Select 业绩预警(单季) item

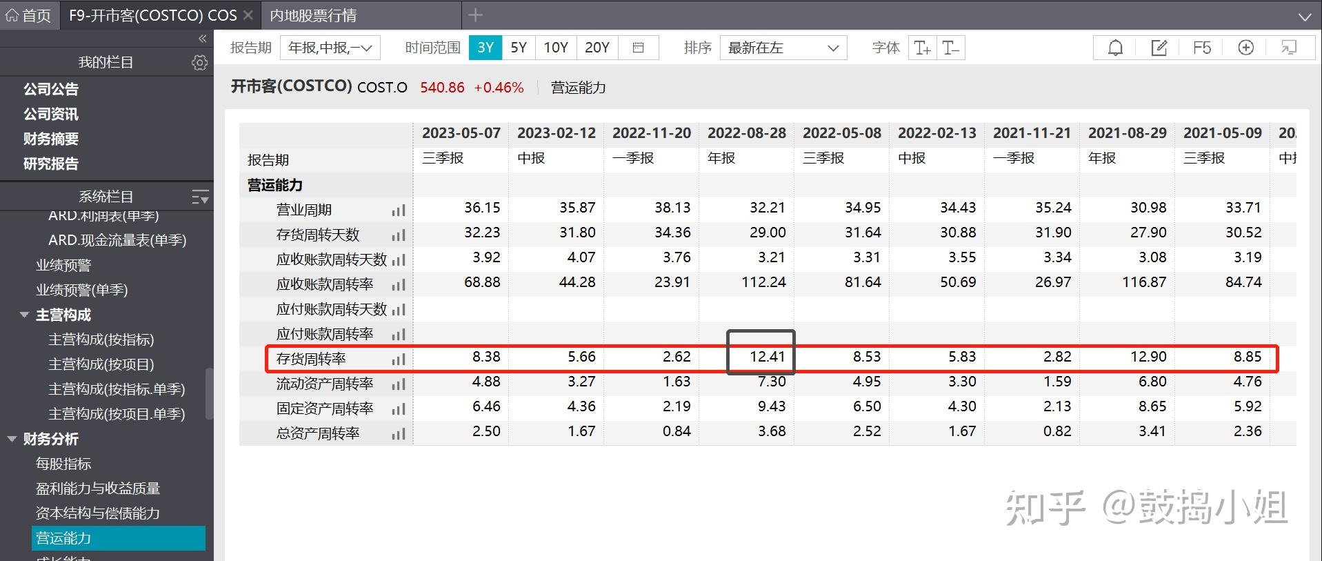(x=82, y=290)
